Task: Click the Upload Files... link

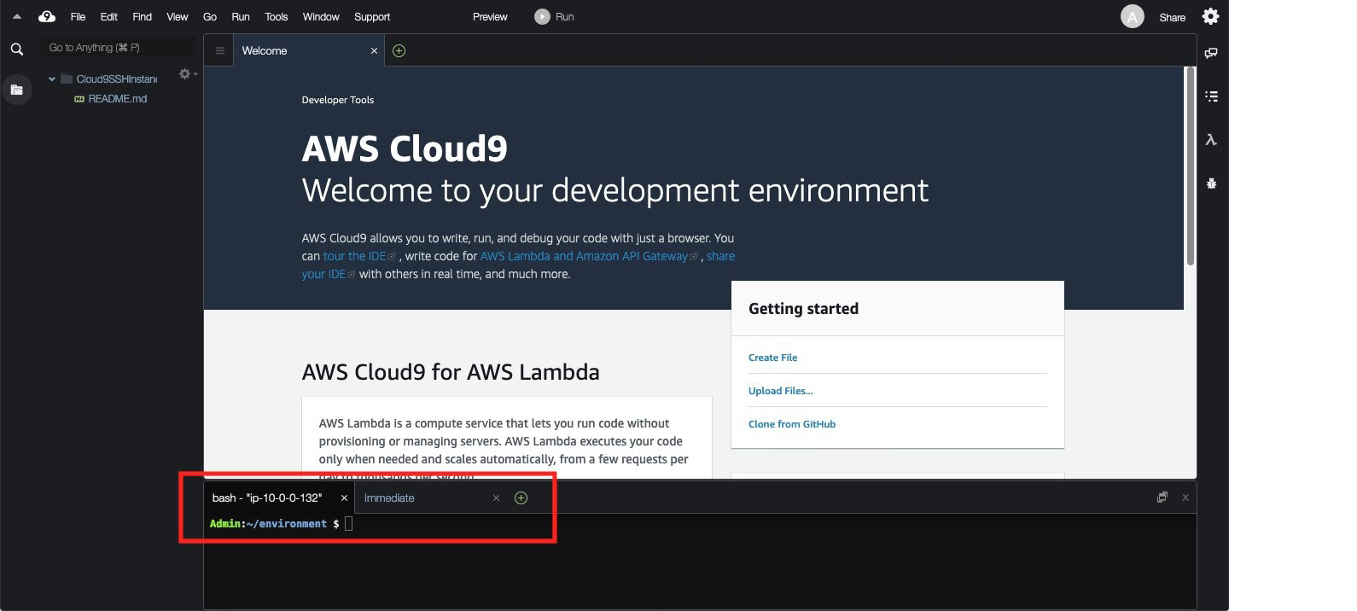Action: pos(781,391)
